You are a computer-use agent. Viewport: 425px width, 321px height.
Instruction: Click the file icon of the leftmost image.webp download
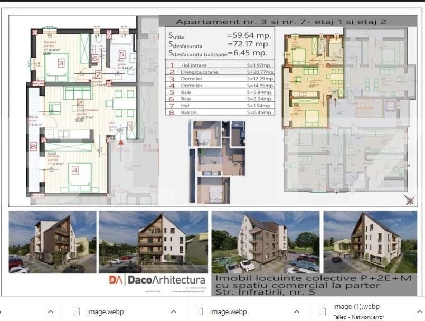point(75,311)
